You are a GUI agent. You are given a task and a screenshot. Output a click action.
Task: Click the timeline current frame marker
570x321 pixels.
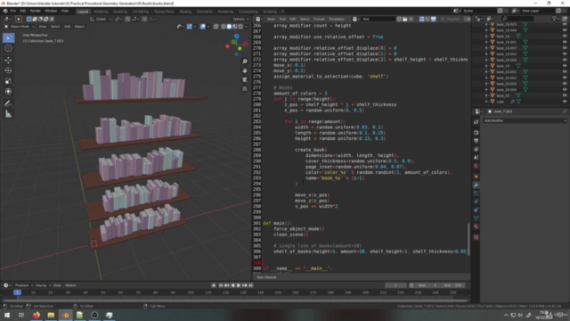tap(17, 292)
